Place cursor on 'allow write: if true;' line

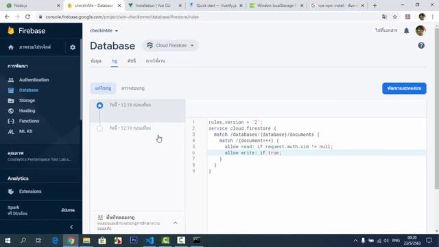[x=253, y=152]
